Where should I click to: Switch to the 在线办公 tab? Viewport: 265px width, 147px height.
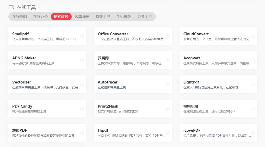point(40,17)
